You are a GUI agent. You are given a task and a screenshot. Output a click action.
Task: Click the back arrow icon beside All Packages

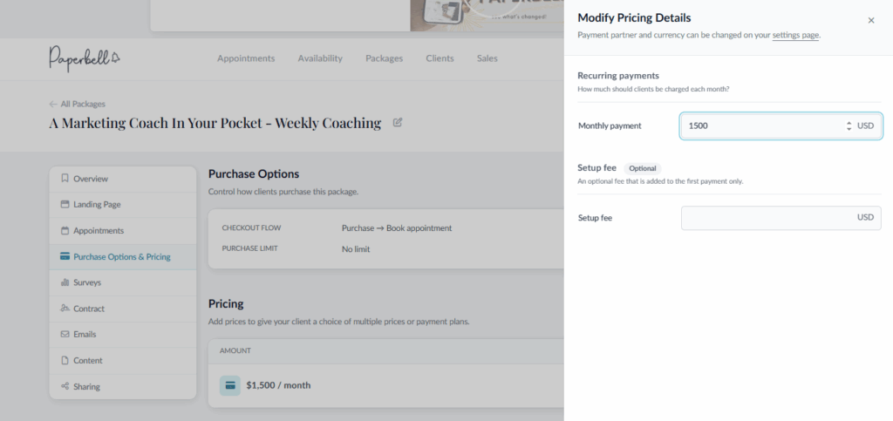[x=53, y=104]
